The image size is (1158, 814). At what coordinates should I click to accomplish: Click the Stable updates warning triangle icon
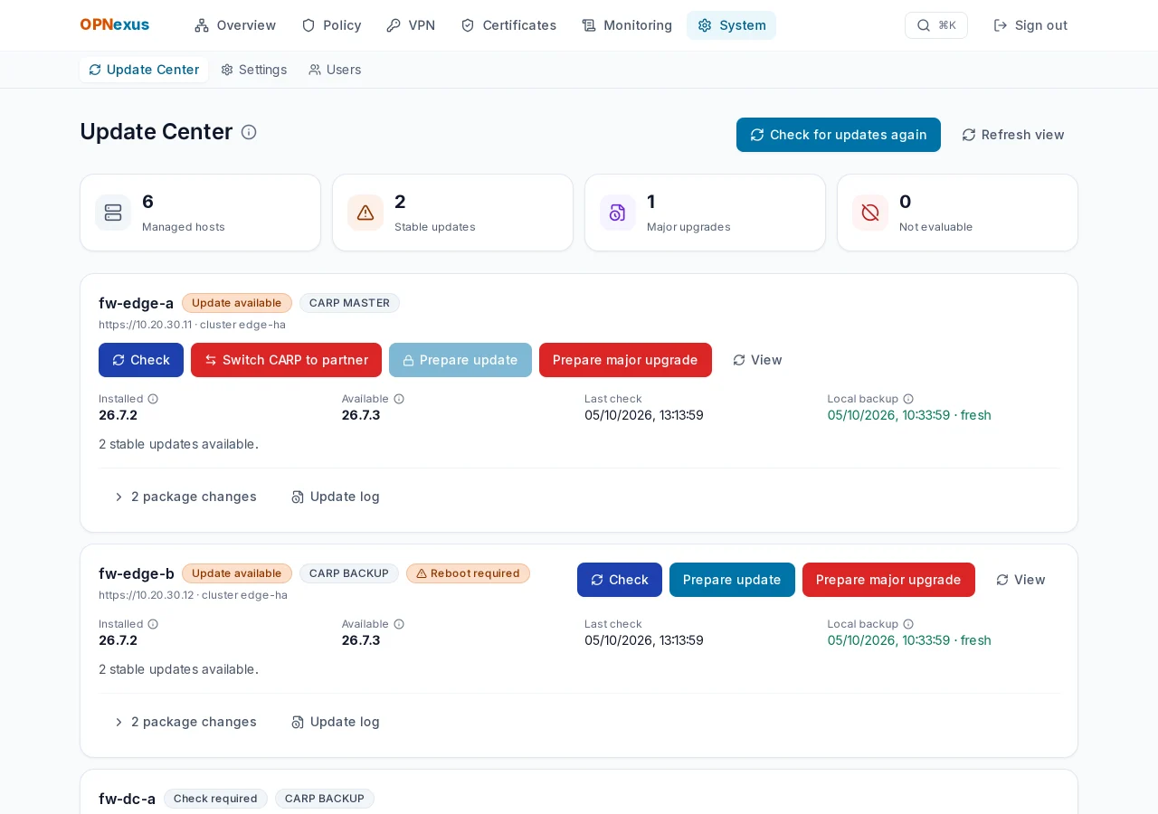pos(365,213)
